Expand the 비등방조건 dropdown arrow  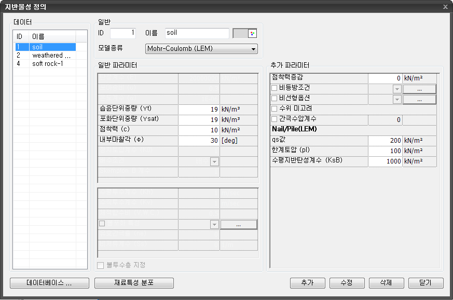pyautogui.click(x=397, y=89)
